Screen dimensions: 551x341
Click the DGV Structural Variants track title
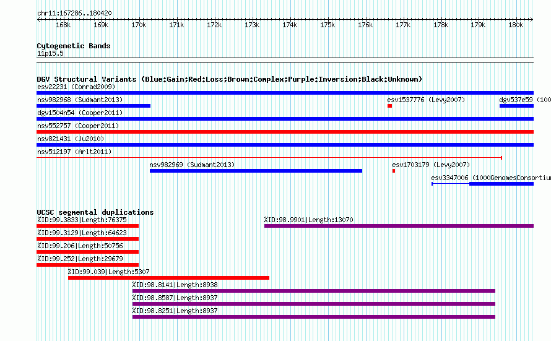[x=230, y=79]
